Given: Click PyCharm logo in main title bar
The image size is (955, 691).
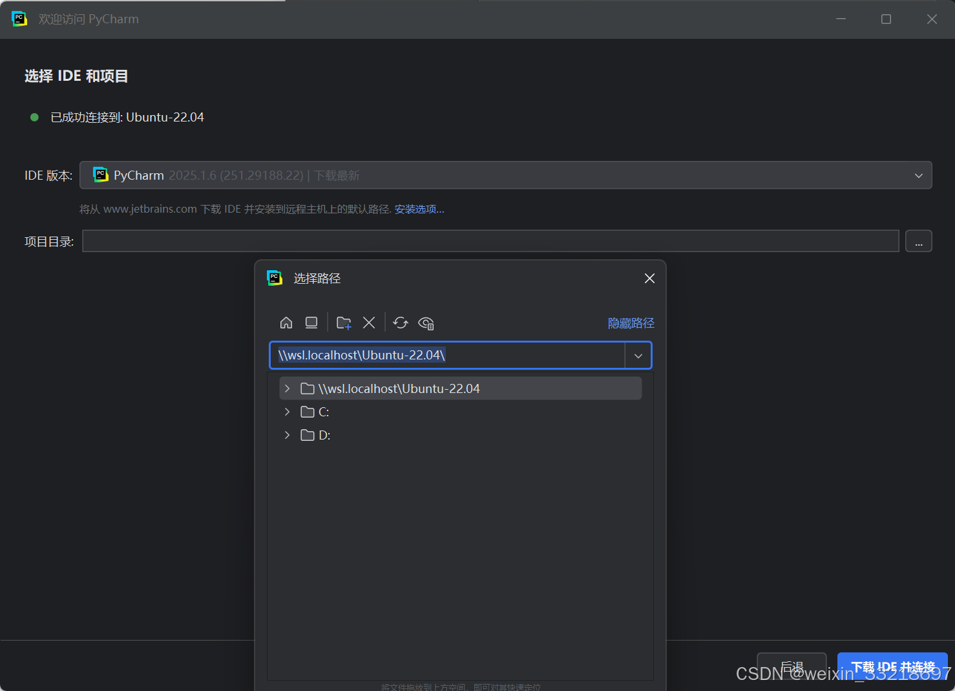Looking at the screenshot, I should click(19, 19).
